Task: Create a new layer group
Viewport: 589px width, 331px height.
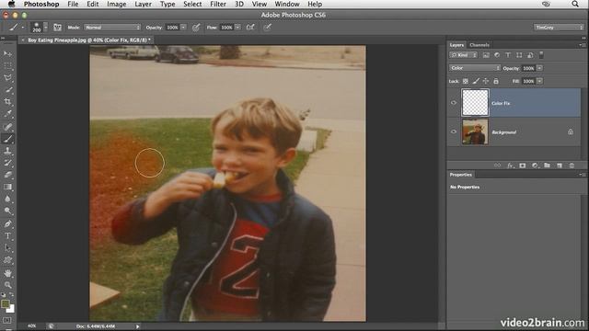Action: click(547, 165)
